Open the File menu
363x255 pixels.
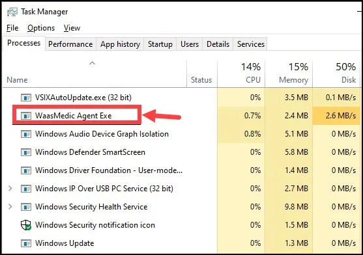12,28
